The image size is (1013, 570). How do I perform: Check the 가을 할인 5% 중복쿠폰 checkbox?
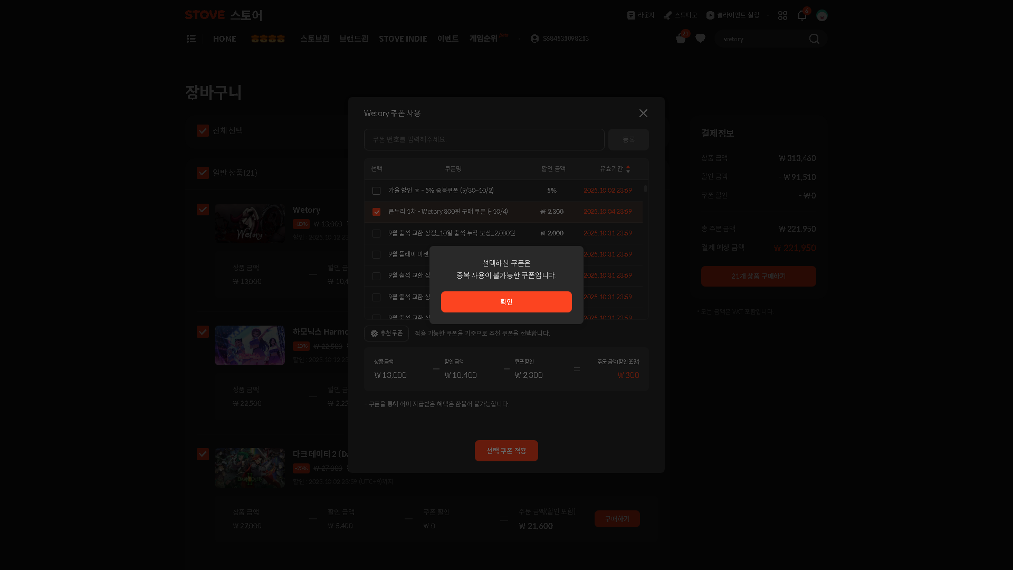pos(376,191)
